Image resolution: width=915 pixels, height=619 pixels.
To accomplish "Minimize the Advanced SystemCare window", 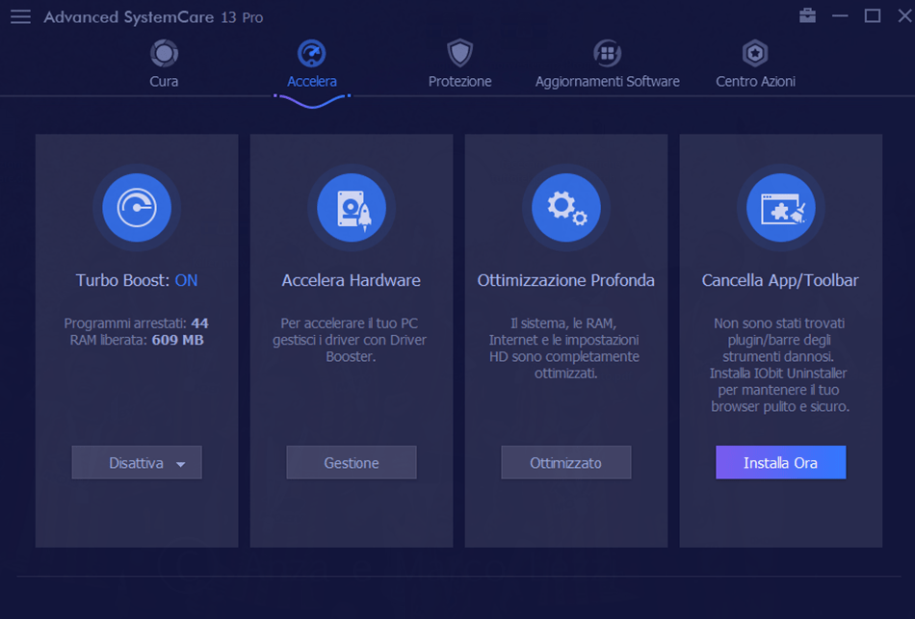I will click(840, 15).
